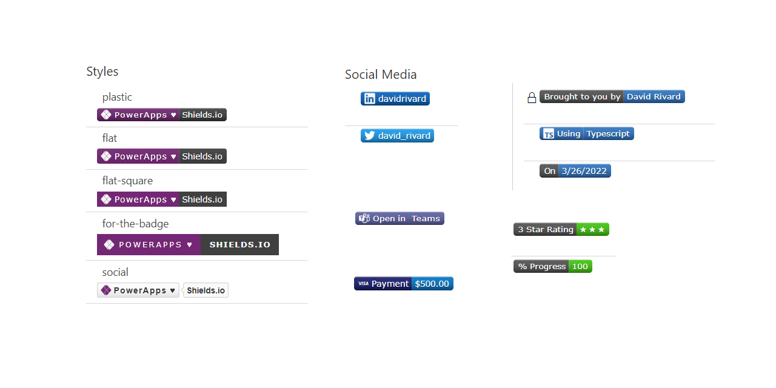
Task: Click the PowerApps icon on the for-the-badge style
Action: click(108, 244)
